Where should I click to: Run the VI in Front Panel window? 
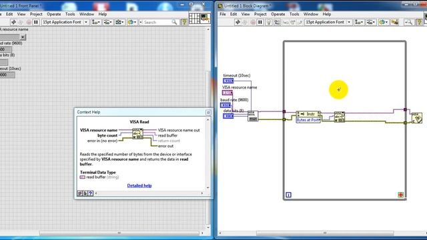point(13,22)
